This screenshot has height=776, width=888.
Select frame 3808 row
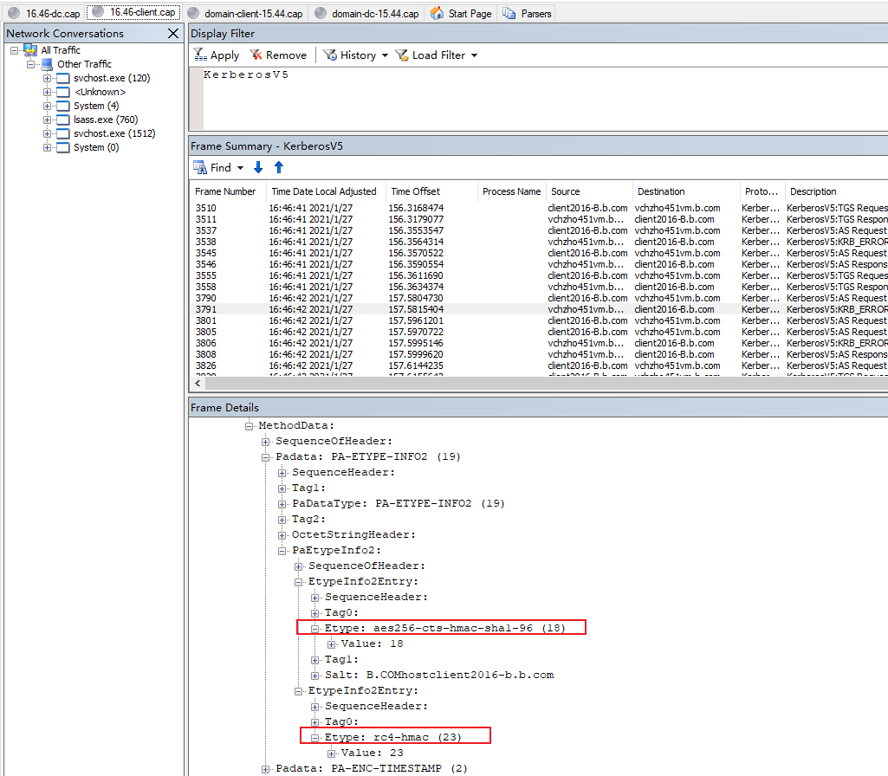[540, 354]
